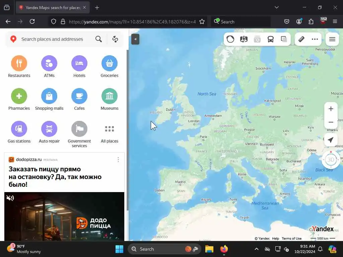
Task: Zoom out on the map
Action: (x=331, y=122)
